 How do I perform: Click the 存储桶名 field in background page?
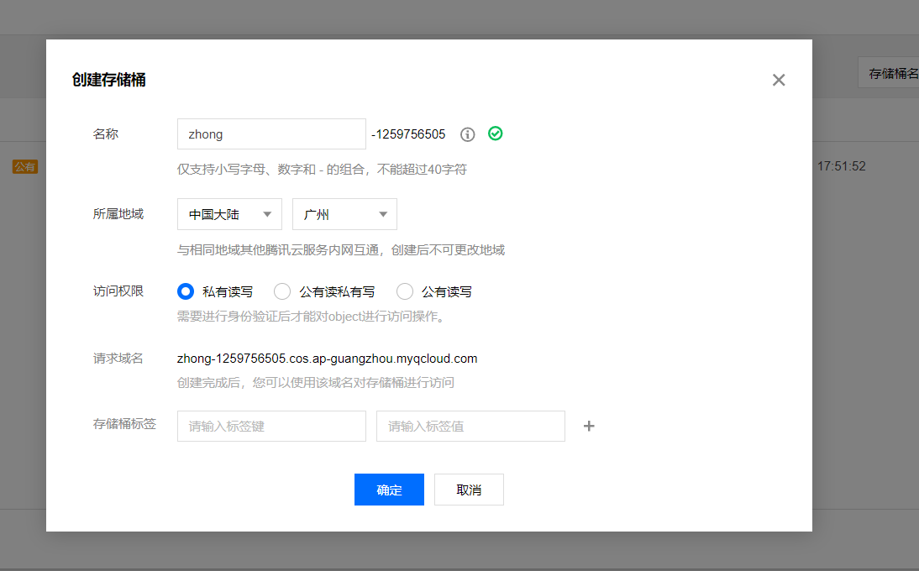[889, 72]
